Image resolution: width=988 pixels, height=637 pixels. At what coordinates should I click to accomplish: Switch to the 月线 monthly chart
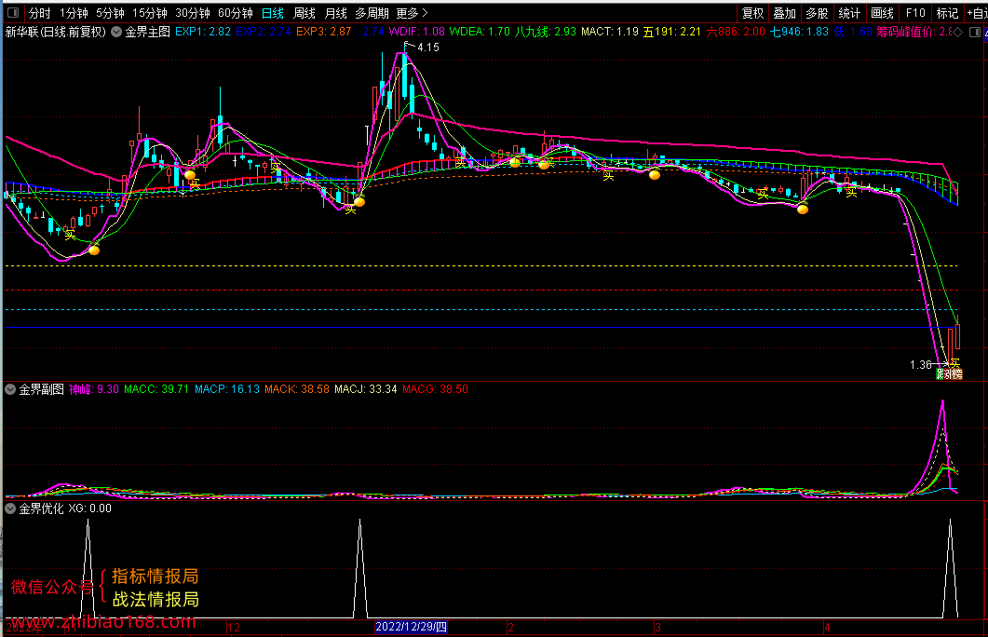point(336,13)
